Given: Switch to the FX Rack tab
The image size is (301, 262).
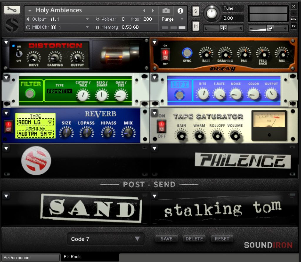Looking at the screenshot, I should pos(90,257).
